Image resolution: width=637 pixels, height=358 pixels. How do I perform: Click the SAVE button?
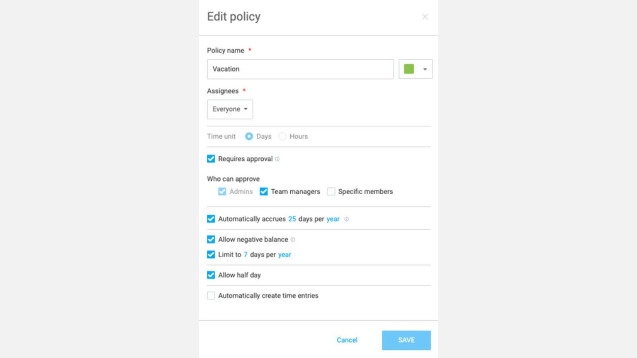tap(406, 340)
